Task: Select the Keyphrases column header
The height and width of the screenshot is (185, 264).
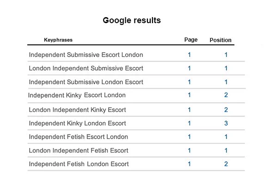Action: coord(58,40)
